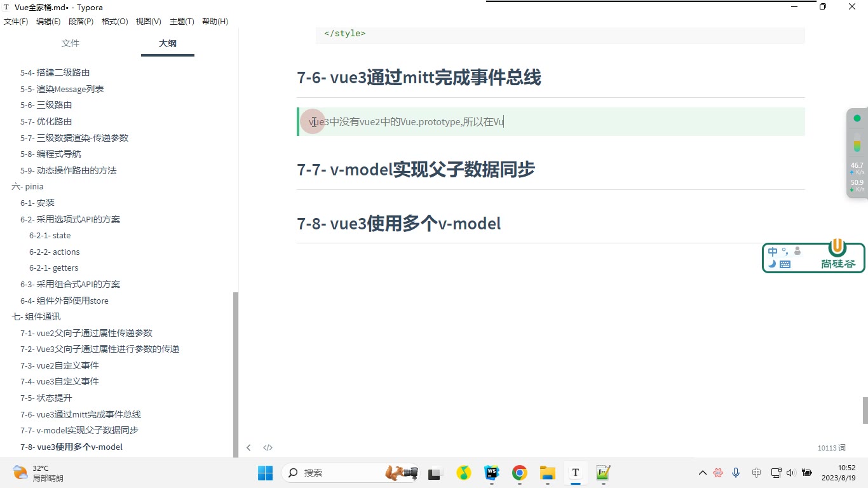
Task: Open the 帮助(H) menu
Action: click(x=215, y=22)
